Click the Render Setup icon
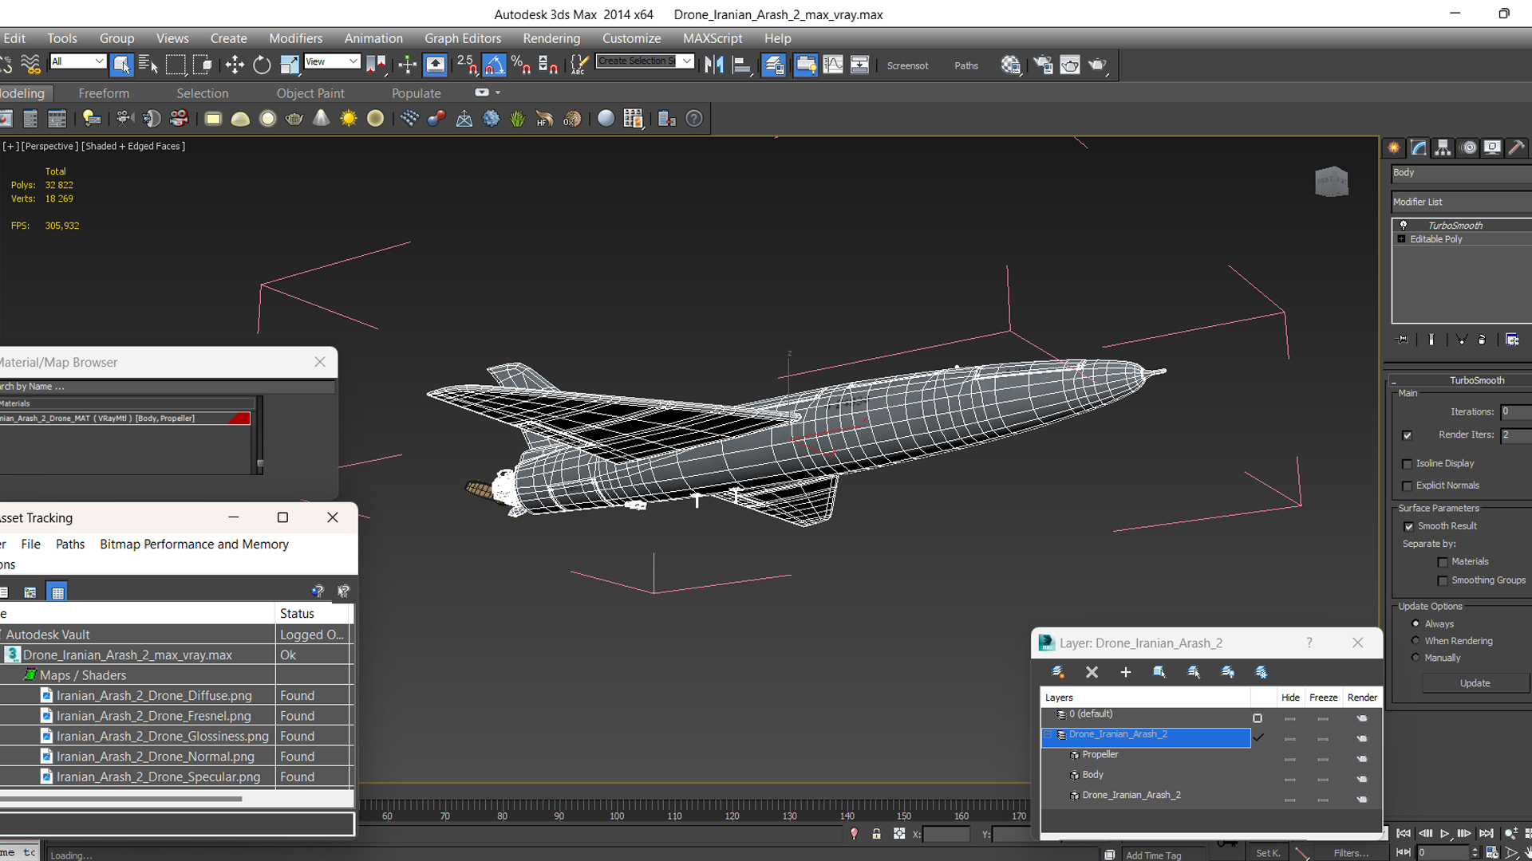The width and height of the screenshot is (1532, 861). pyautogui.click(x=1043, y=65)
